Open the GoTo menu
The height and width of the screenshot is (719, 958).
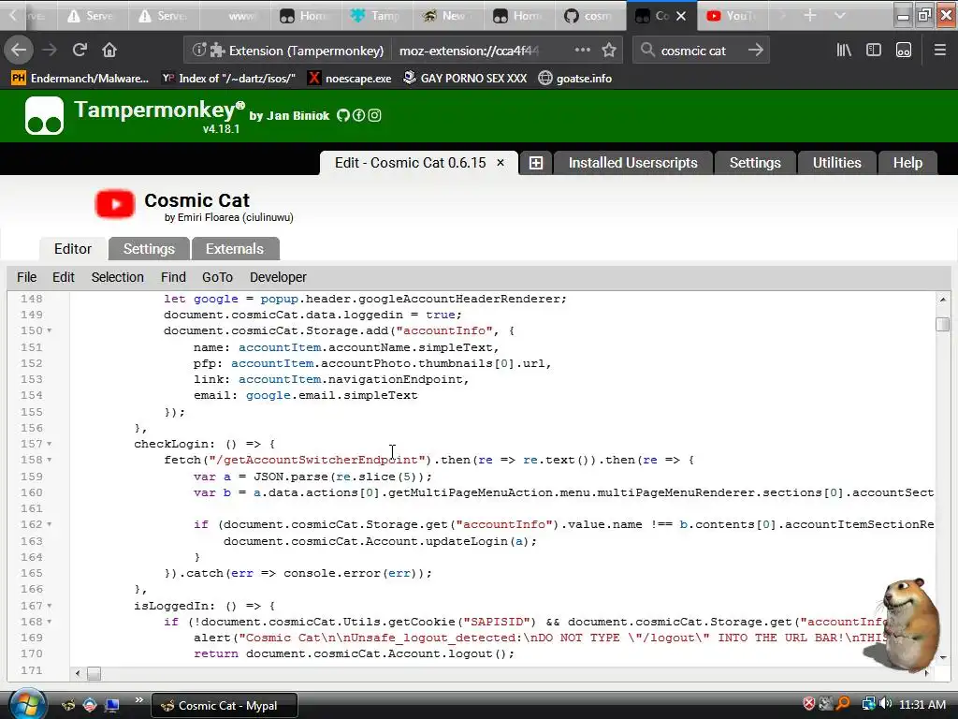click(x=217, y=277)
